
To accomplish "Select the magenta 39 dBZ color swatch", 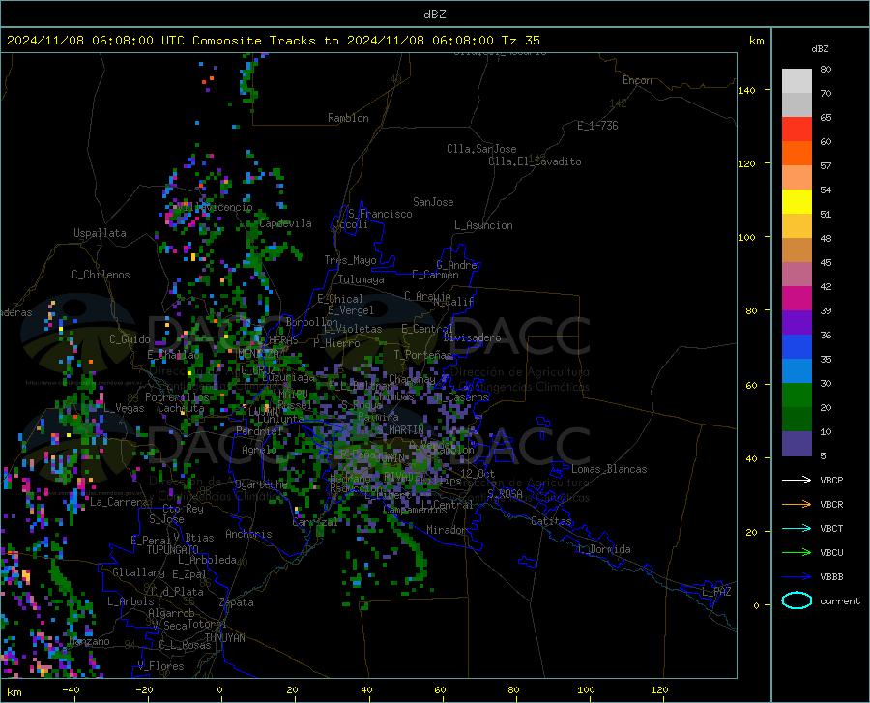I will coord(797,299).
